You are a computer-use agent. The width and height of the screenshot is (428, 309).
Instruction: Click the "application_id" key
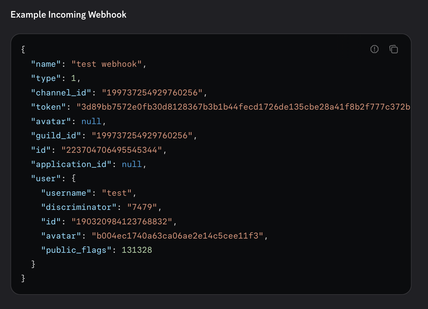71,164
